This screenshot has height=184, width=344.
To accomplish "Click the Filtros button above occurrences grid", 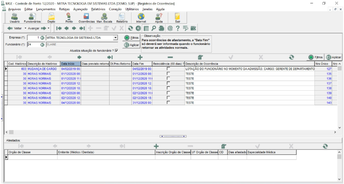I will (316, 57).
